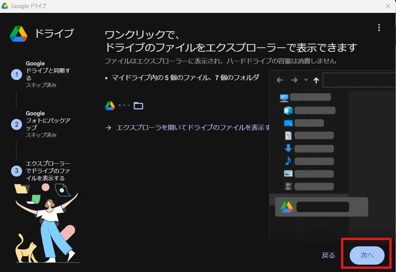This screenshot has width=396, height=272.
Task: Select step 1 Google ドライブと同期する
Action: pyautogui.click(x=40, y=75)
